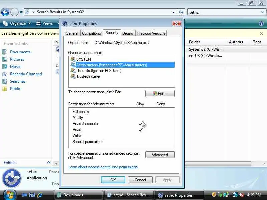Click the Advanced button
The height and width of the screenshot is (200, 267).
point(160,155)
